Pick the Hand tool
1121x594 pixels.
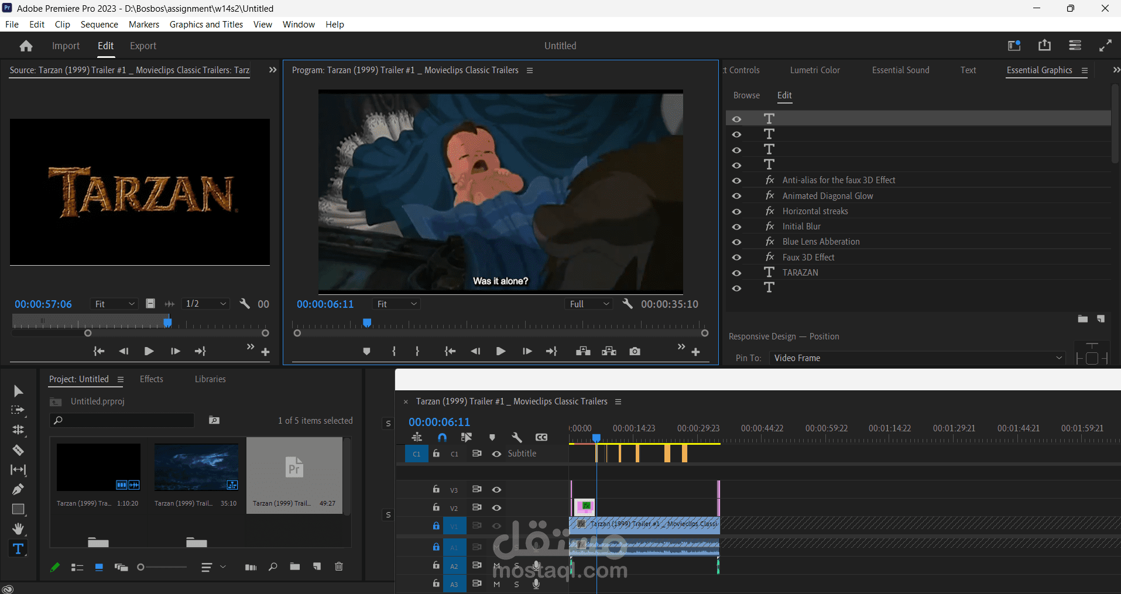coord(18,529)
